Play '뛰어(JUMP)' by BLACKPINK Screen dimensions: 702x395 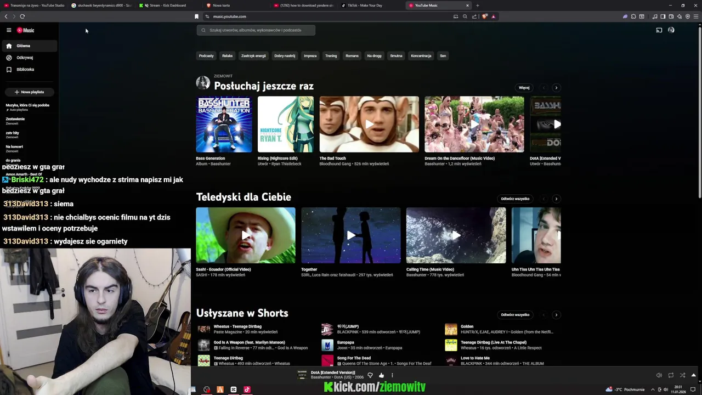327,329
